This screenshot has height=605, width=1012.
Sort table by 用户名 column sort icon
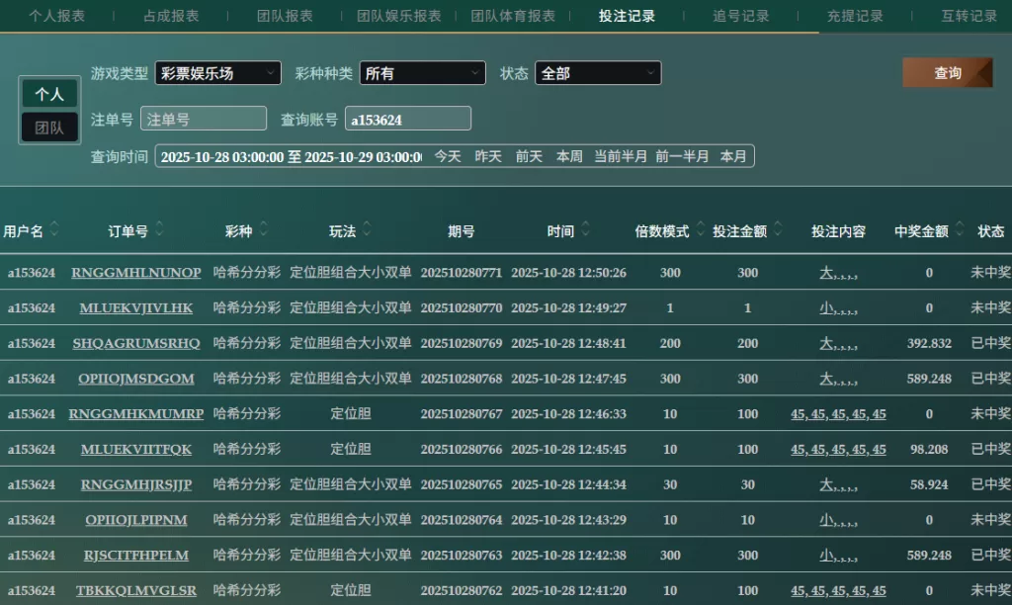[54, 230]
